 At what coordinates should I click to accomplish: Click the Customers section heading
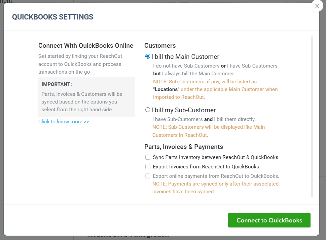point(160,45)
